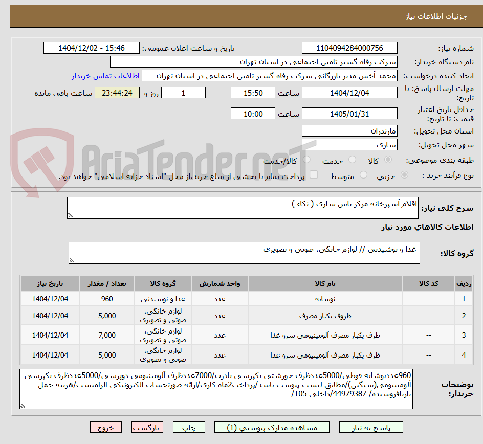Click the چاپ print button
The width and height of the screenshot is (483, 444).
click(189, 427)
